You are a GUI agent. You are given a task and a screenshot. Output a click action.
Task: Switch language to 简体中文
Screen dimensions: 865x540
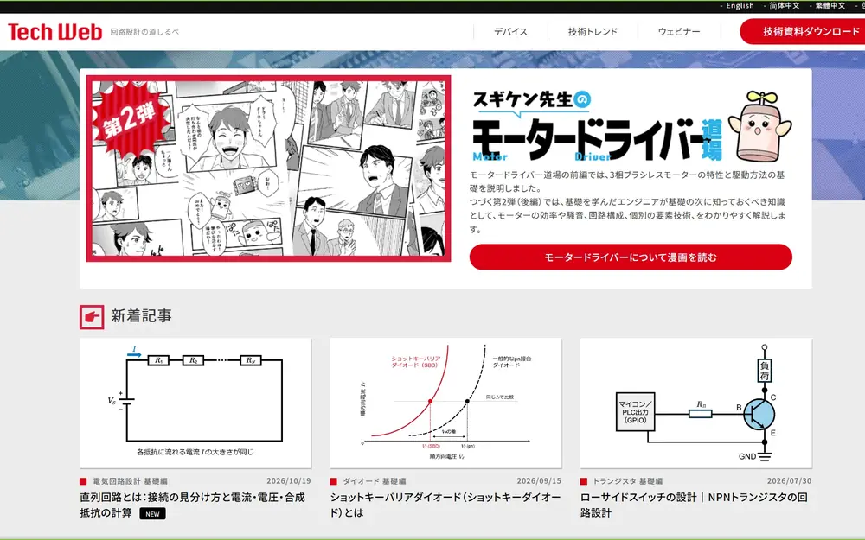click(x=785, y=5)
